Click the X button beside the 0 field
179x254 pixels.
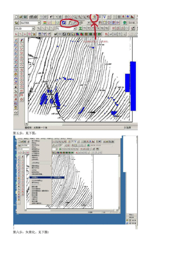click(89, 23)
